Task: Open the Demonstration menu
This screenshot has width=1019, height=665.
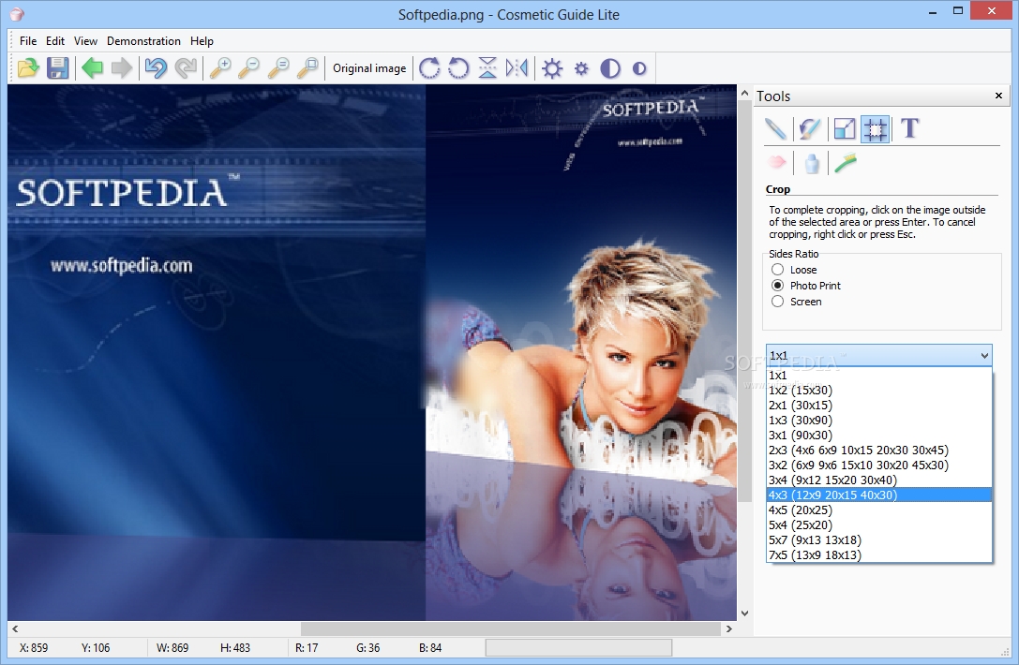Action: tap(143, 41)
